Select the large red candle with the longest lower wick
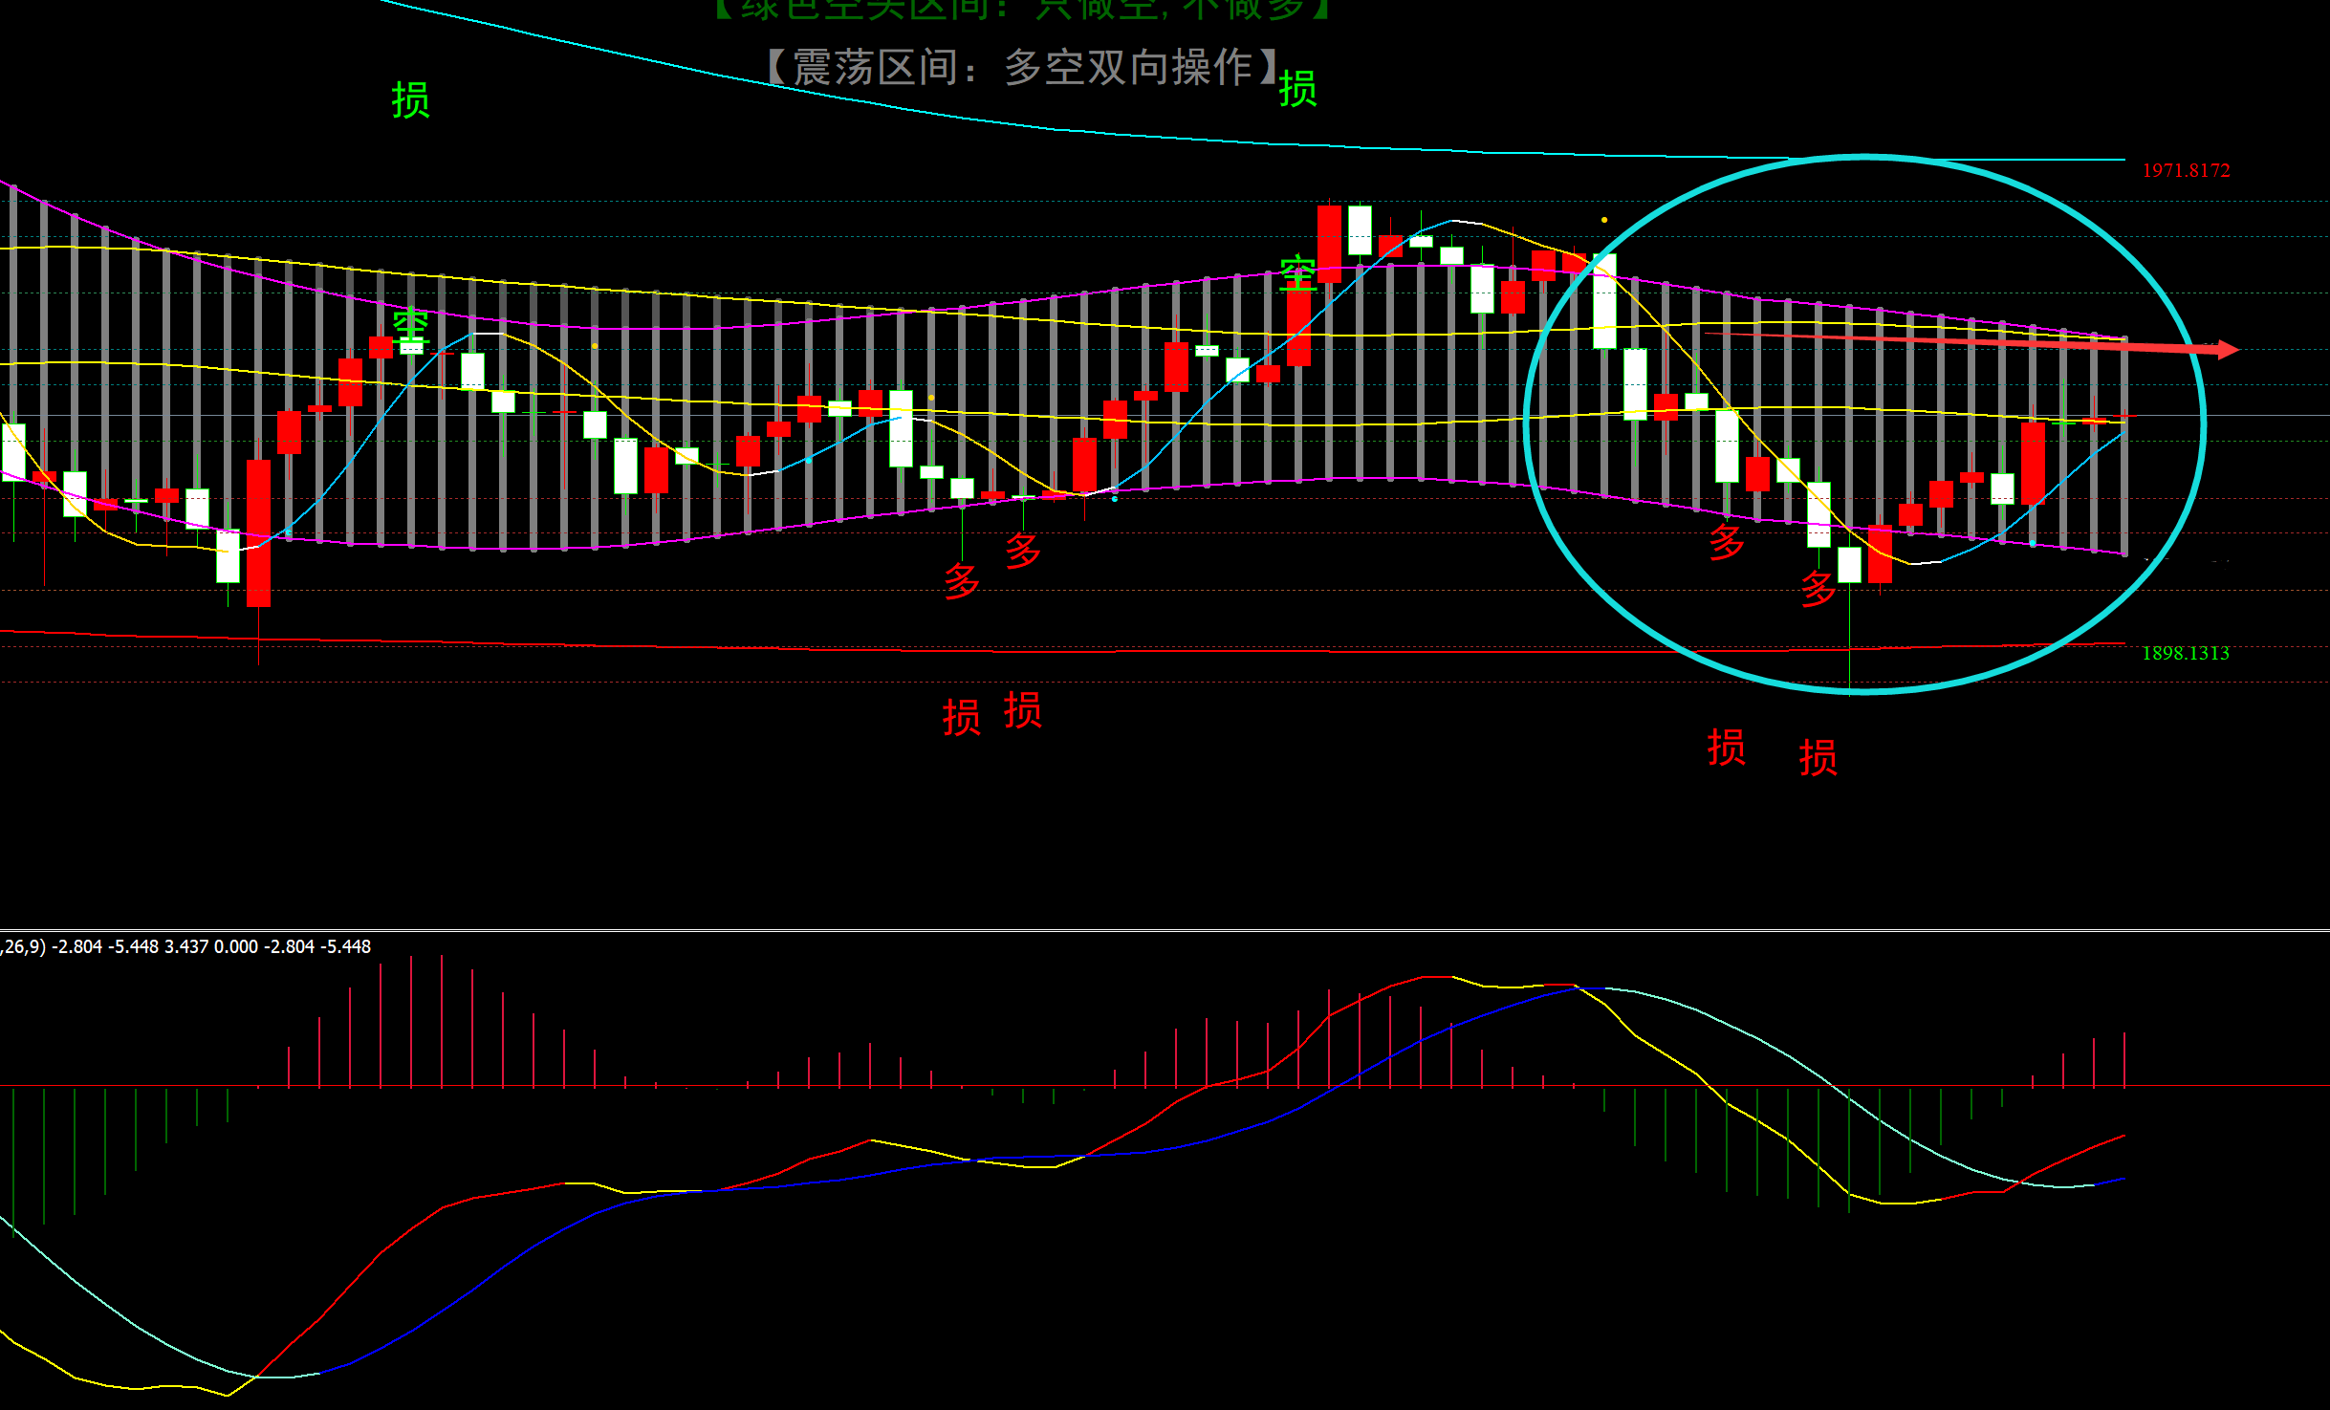Screen dimensions: 2330x1410 click(258, 532)
